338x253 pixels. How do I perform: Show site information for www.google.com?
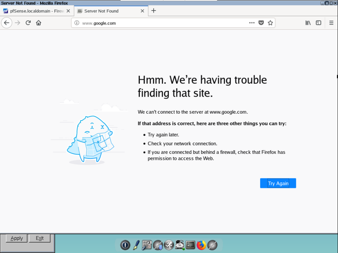tap(77, 23)
